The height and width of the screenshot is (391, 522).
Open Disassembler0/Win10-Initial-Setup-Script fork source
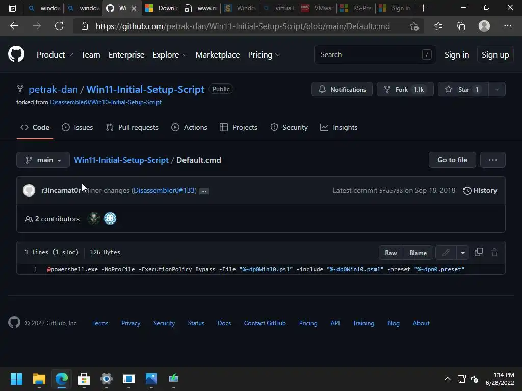click(x=106, y=102)
